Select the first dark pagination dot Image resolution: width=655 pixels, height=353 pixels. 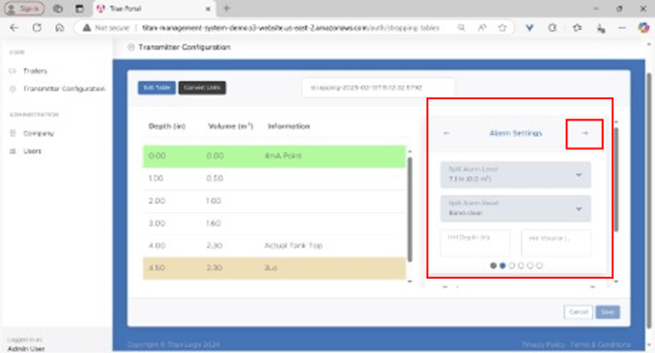pyautogui.click(x=493, y=265)
